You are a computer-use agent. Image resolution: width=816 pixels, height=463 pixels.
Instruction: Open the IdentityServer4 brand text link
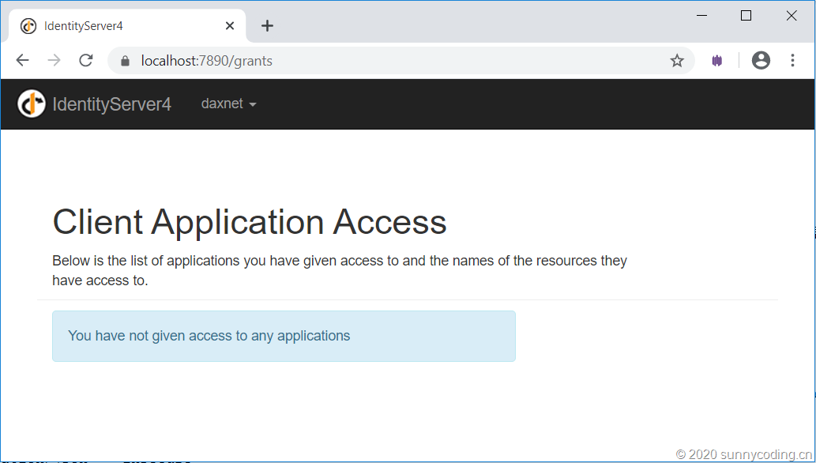(111, 104)
